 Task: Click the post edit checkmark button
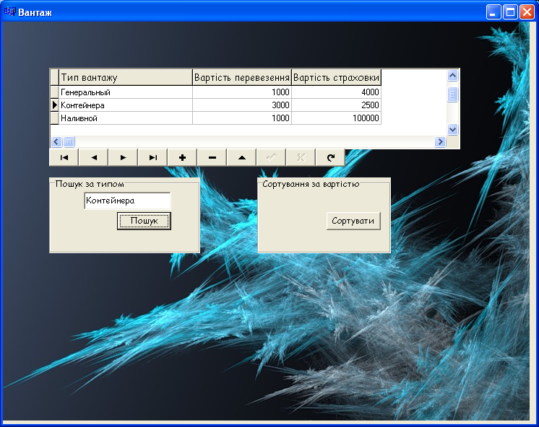271,157
